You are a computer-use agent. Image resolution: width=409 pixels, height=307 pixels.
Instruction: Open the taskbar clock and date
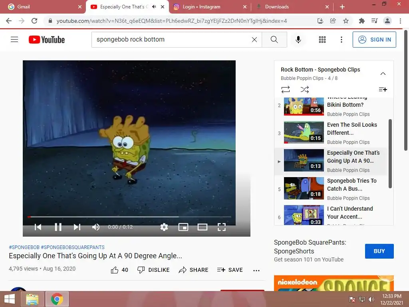391,299
